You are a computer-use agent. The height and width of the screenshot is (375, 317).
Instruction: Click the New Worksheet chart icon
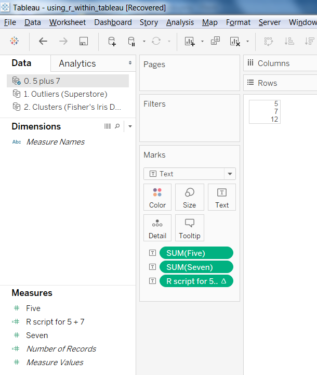(x=190, y=41)
